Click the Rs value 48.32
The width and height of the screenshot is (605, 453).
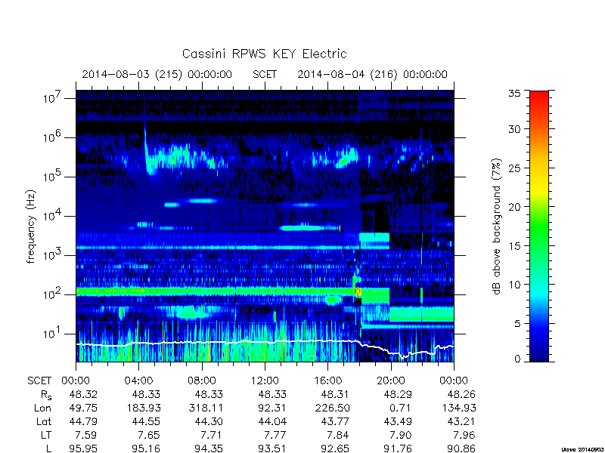pos(83,394)
